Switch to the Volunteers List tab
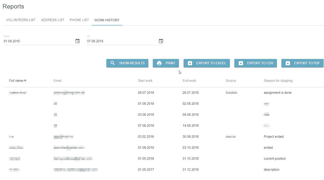Screen dimensions: 324x180 tap(21, 20)
